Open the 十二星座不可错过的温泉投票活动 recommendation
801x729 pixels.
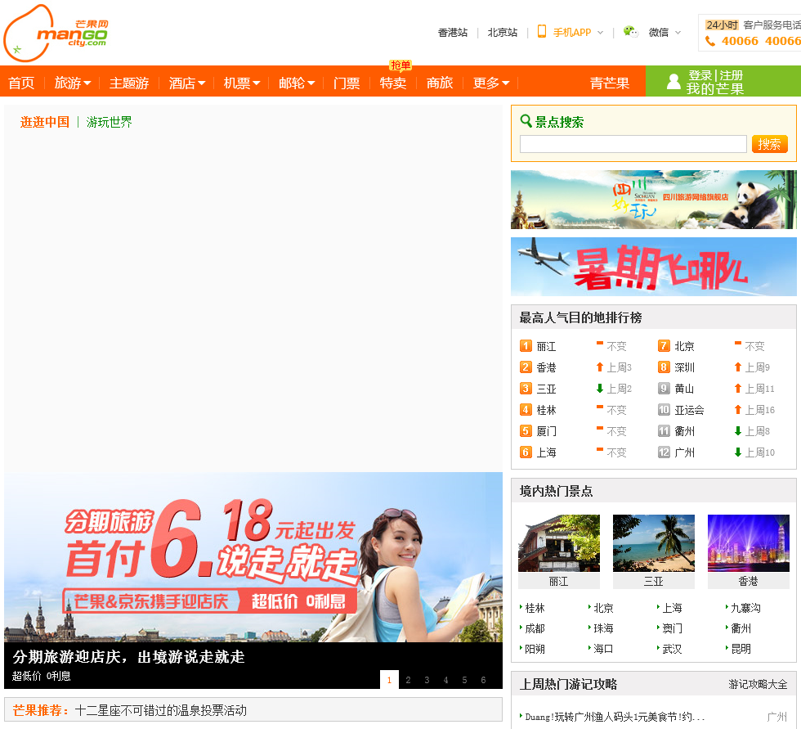(160, 710)
